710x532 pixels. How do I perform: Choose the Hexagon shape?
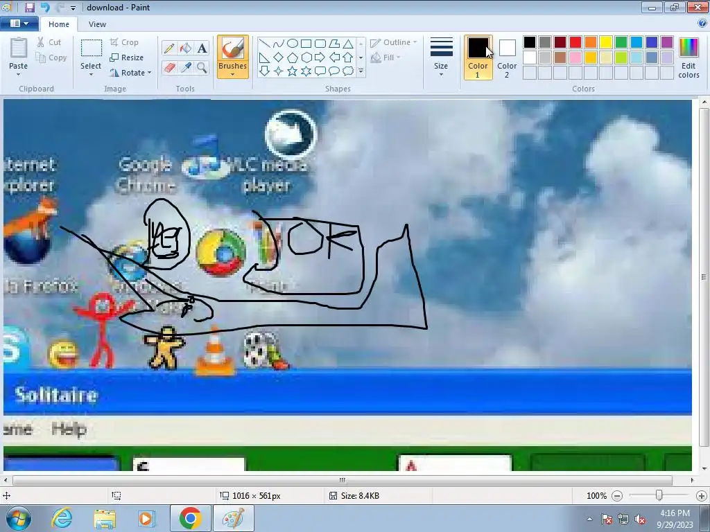[306, 57]
